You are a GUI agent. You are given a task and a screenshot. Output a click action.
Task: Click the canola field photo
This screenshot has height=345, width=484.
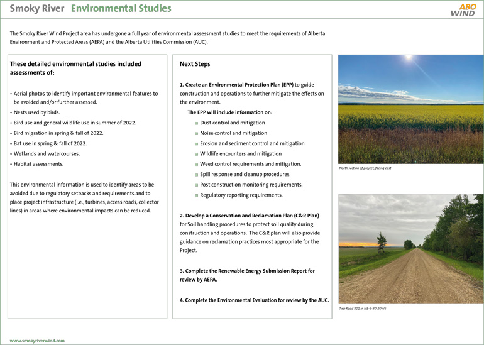point(411,109)
